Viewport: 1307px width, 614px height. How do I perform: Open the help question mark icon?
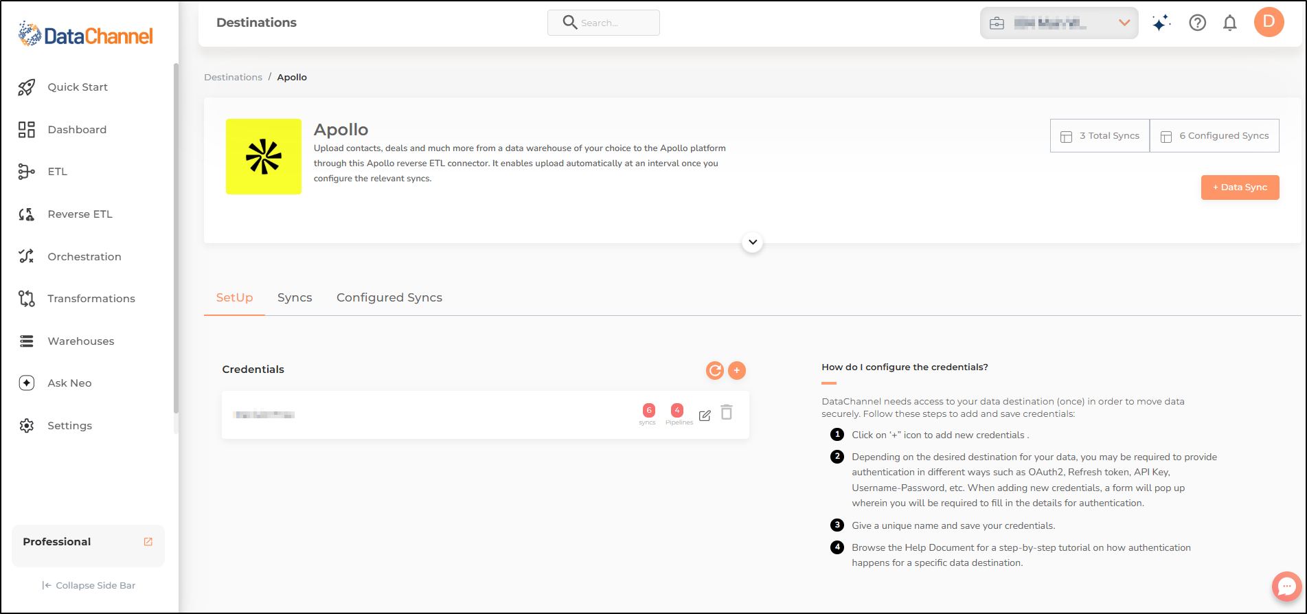click(x=1198, y=23)
